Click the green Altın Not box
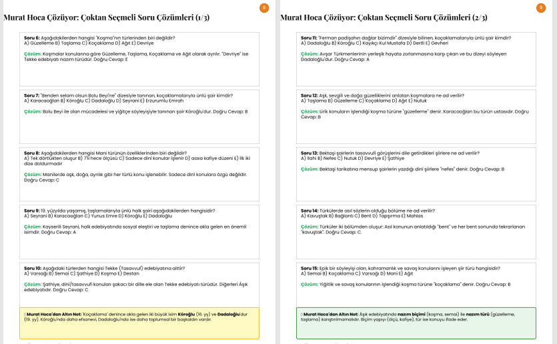 416,323
